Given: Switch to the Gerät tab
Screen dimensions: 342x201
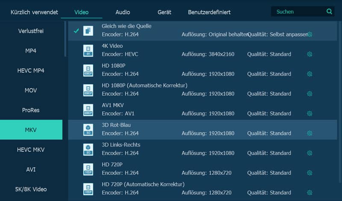Looking at the screenshot, I should pyautogui.click(x=165, y=12).
